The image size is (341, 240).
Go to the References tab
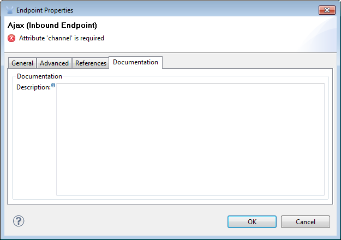[91, 63]
